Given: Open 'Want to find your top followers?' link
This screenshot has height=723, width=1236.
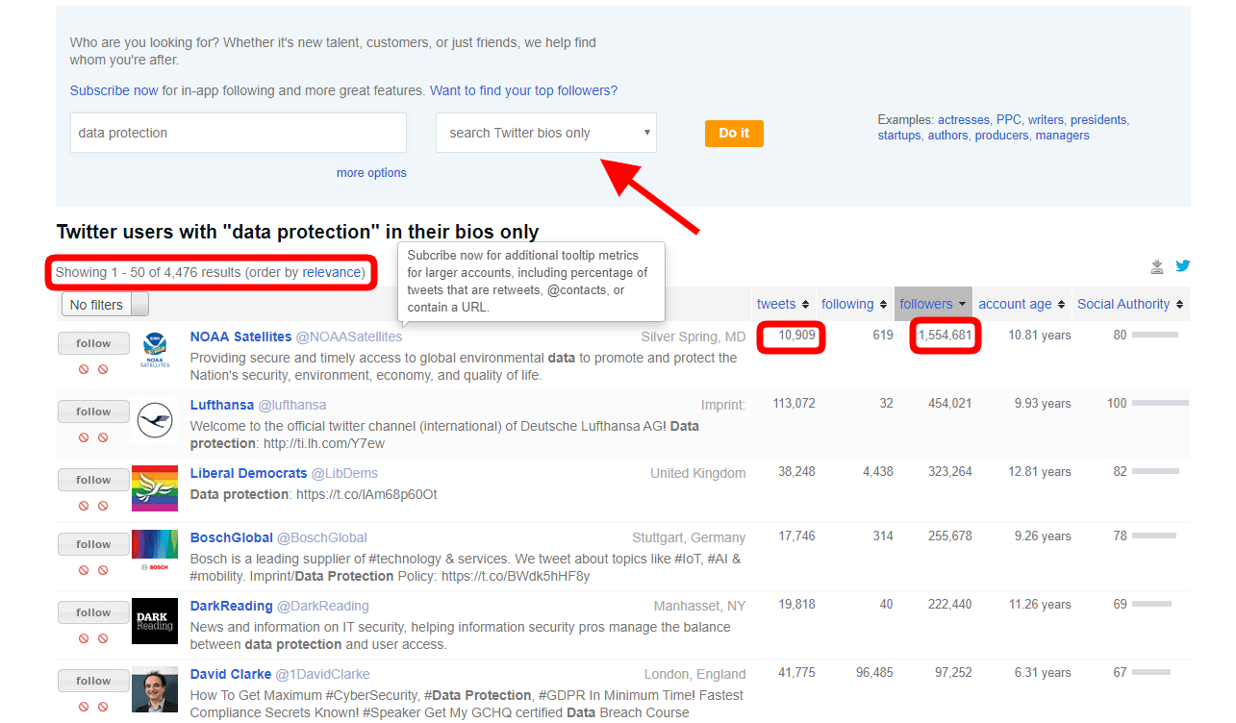Looking at the screenshot, I should (523, 90).
